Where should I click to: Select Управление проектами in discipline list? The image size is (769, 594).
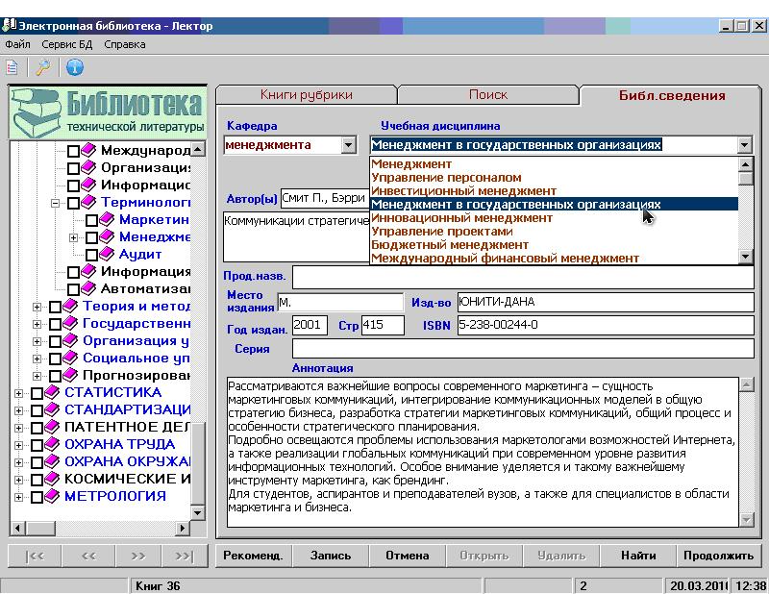554,231
